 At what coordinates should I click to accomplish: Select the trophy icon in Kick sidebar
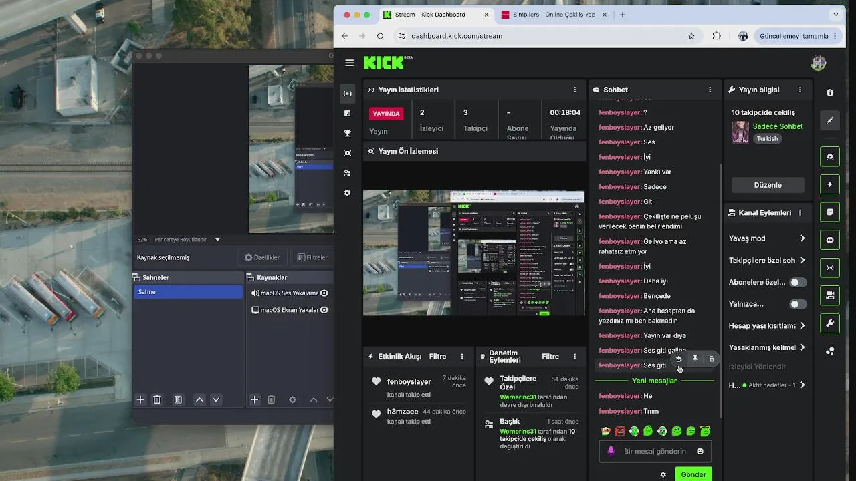coord(347,133)
